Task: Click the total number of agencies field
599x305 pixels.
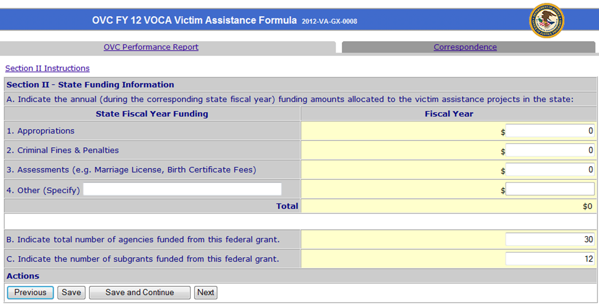Action: point(549,240)
